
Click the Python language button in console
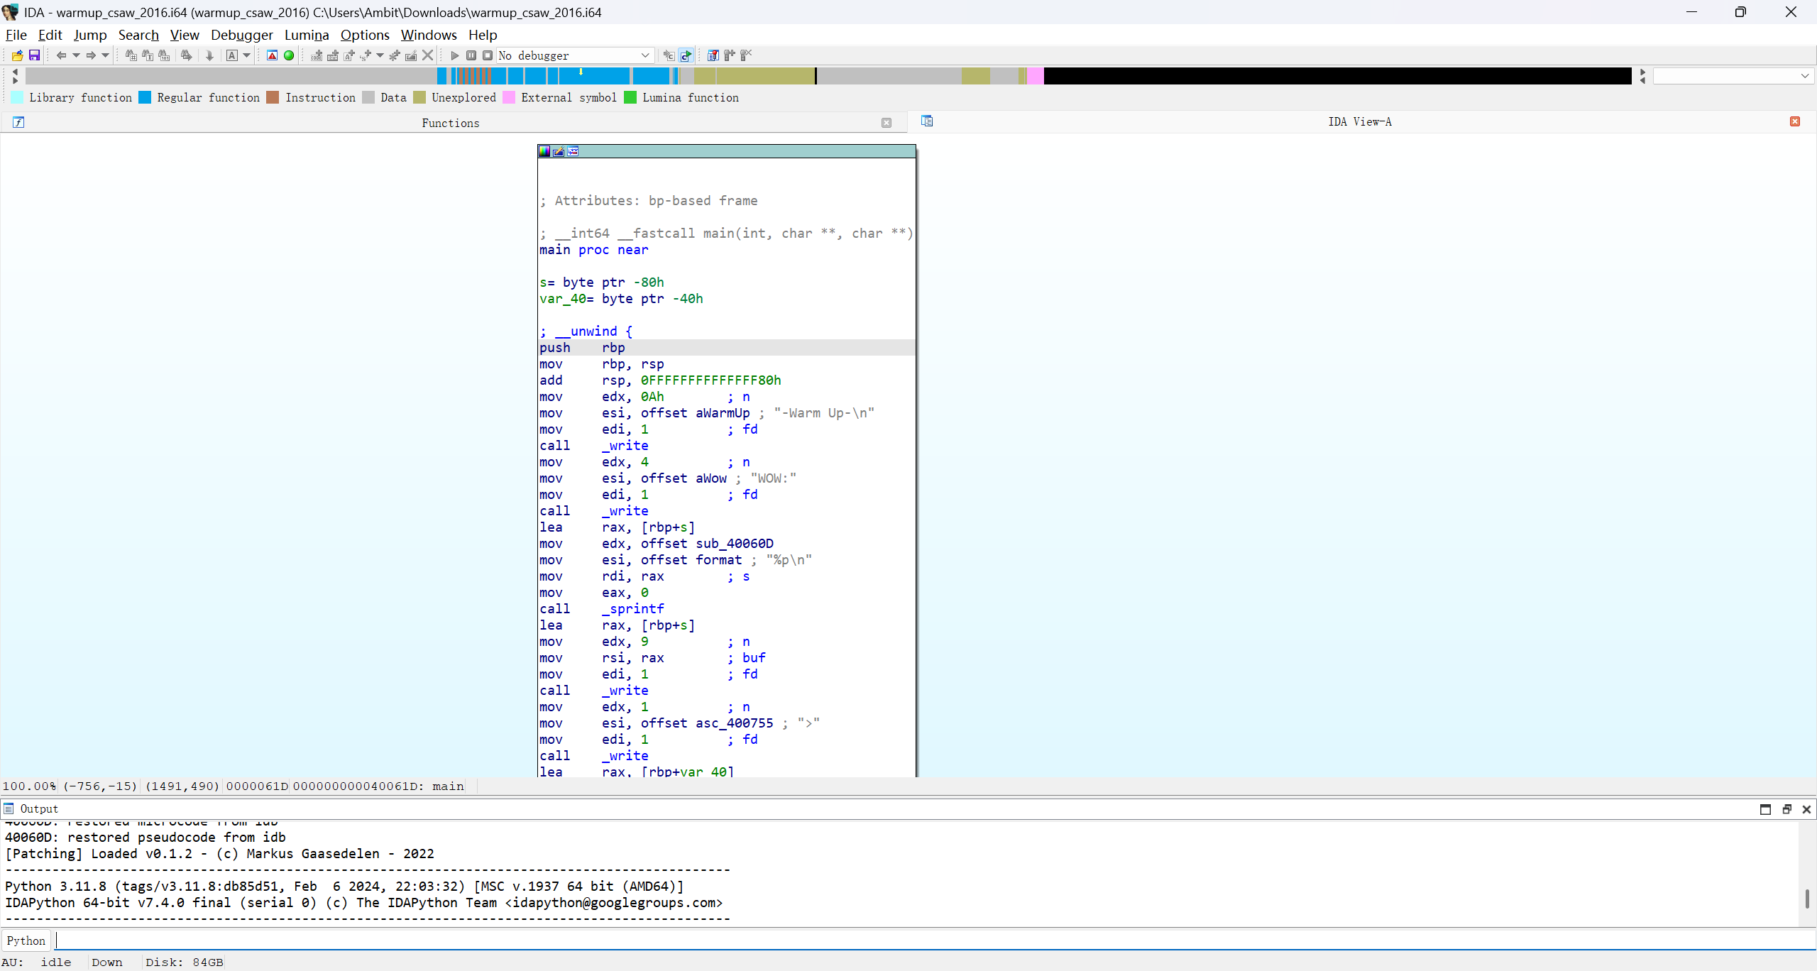pos(26,940)
